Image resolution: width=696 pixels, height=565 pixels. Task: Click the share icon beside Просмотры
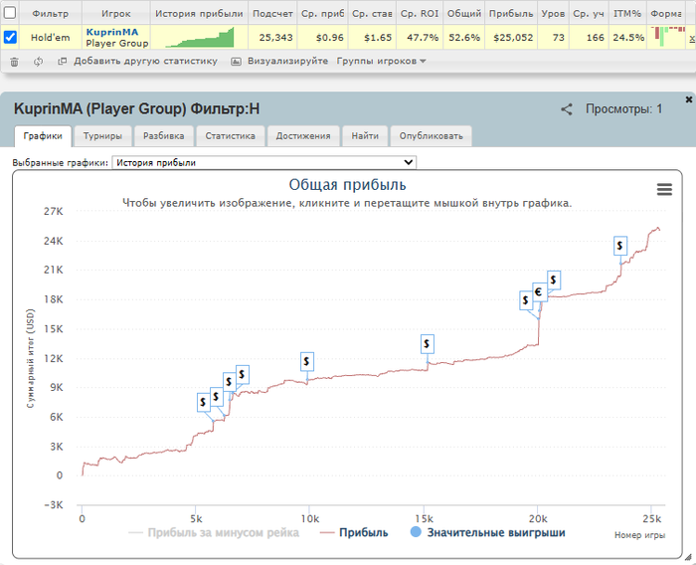tap(567, 109)
